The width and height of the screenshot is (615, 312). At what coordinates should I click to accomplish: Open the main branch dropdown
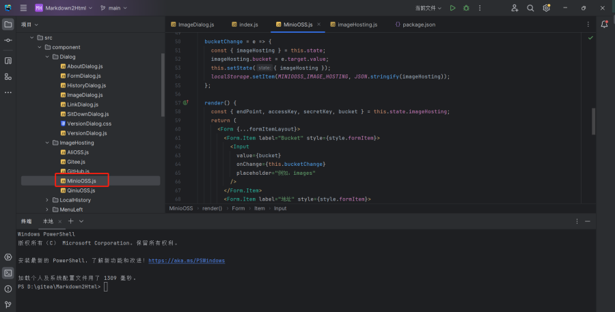click(x=113, y=8)
